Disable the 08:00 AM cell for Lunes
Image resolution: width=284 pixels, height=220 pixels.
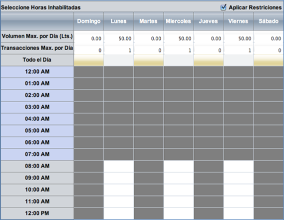click(119, 166)
